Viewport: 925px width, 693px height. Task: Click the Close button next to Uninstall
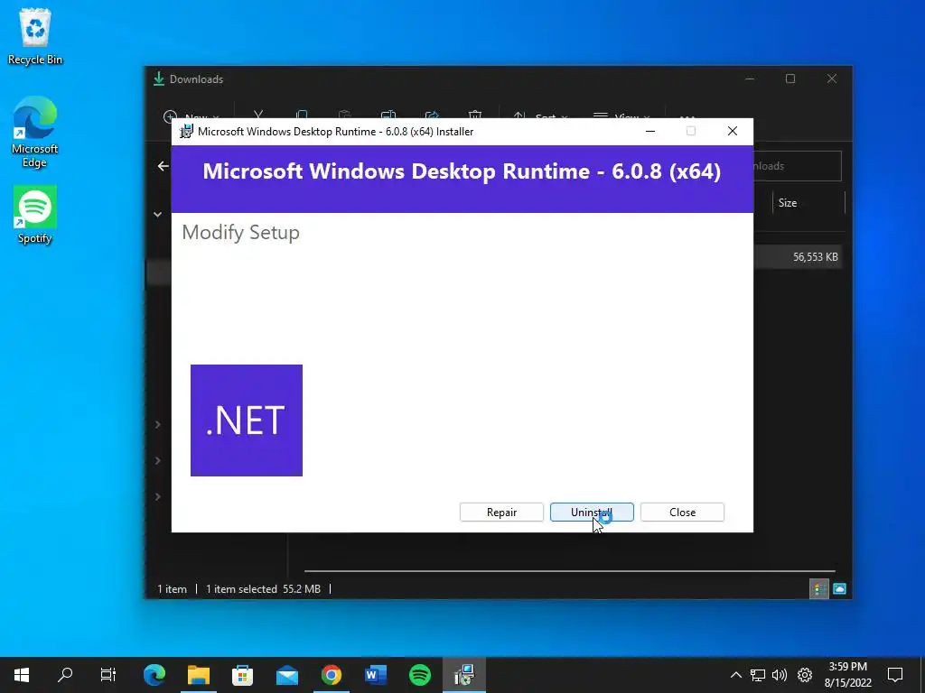683,513
